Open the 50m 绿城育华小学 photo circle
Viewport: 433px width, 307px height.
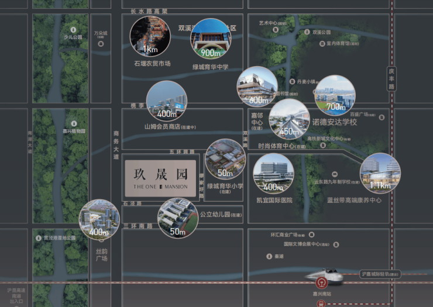[x=225, y=159]
